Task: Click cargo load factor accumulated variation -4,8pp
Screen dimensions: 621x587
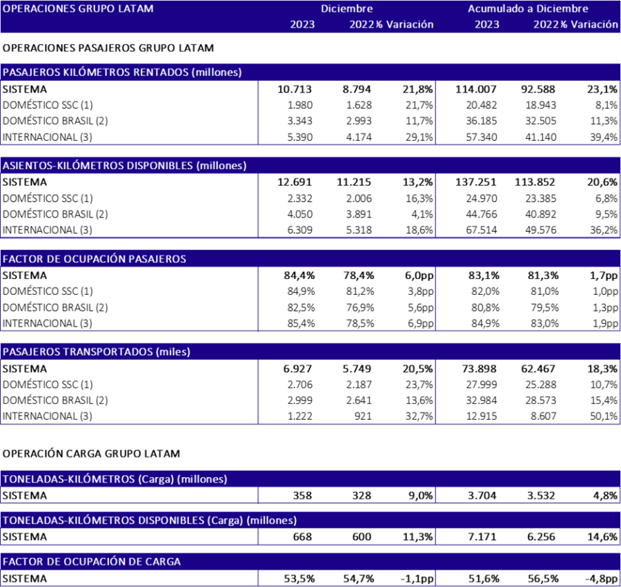Action: tap(602, 579)
